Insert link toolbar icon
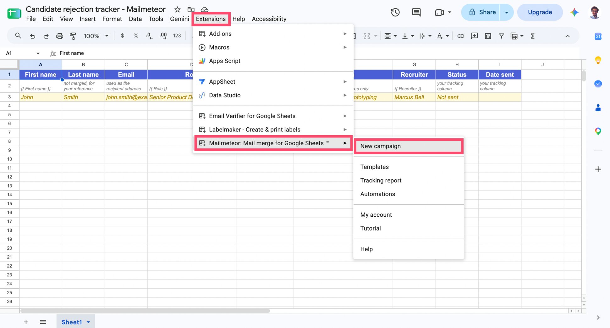The height and width of the screenshot is (328, 610). click(x=461, y=36)
